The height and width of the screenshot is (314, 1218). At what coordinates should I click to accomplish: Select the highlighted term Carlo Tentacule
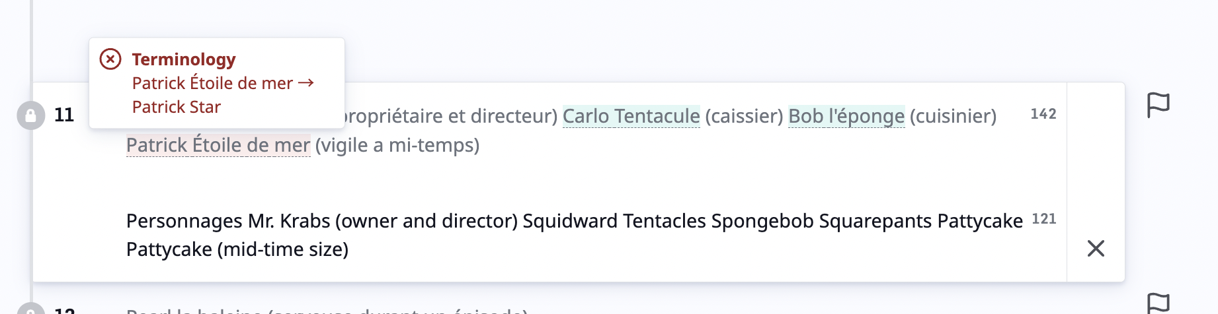click(631, 116)
